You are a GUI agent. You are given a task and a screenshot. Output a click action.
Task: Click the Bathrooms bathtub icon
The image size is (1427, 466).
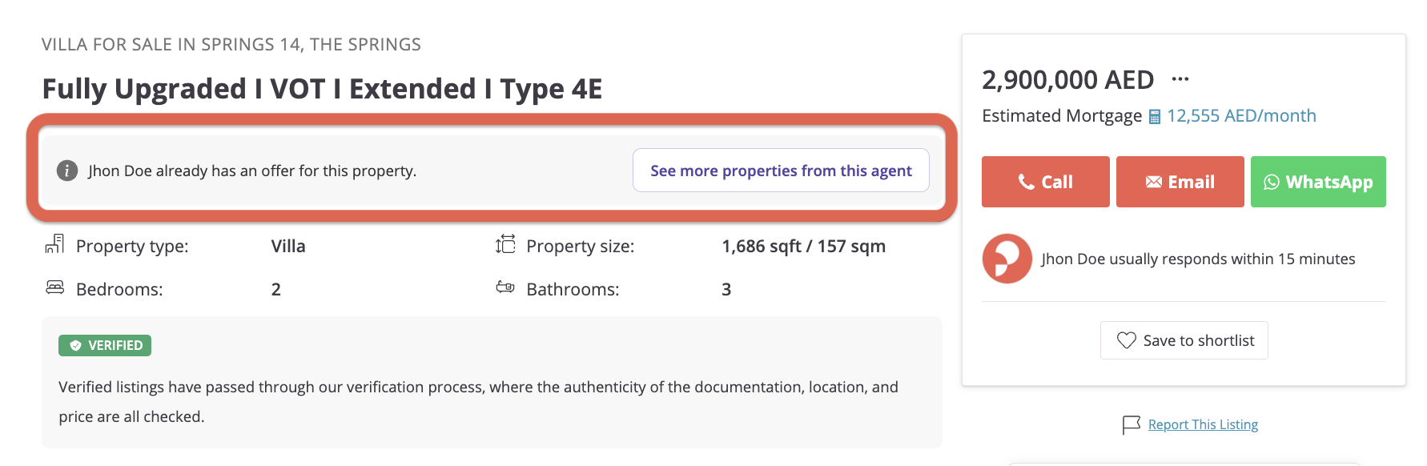(505, 287)
